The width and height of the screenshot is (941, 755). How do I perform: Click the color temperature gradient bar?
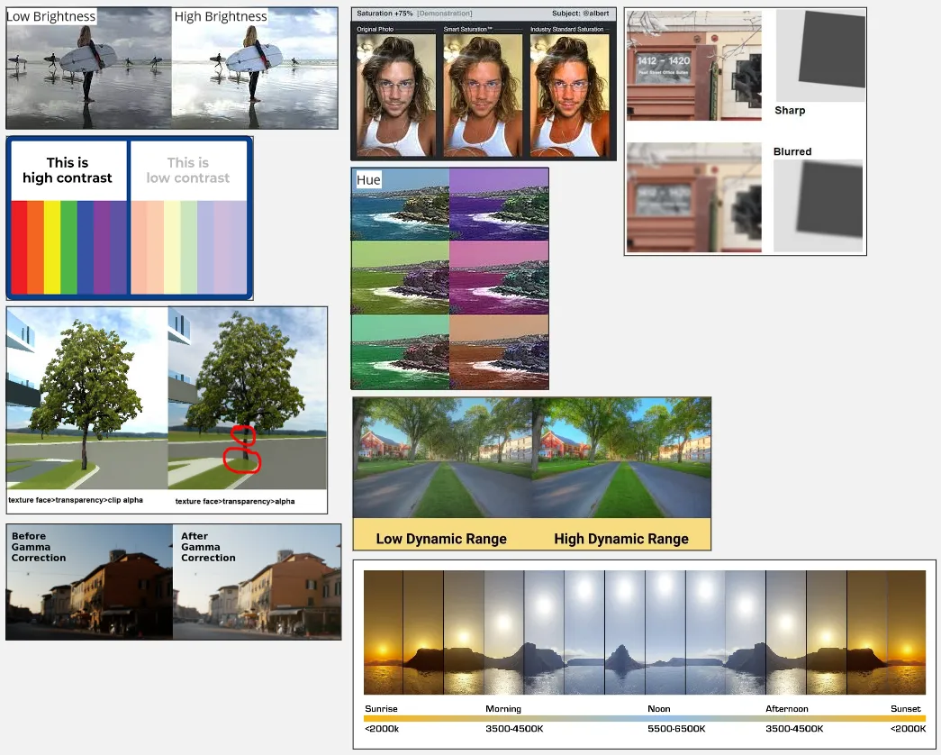click(x=647, y=718)
